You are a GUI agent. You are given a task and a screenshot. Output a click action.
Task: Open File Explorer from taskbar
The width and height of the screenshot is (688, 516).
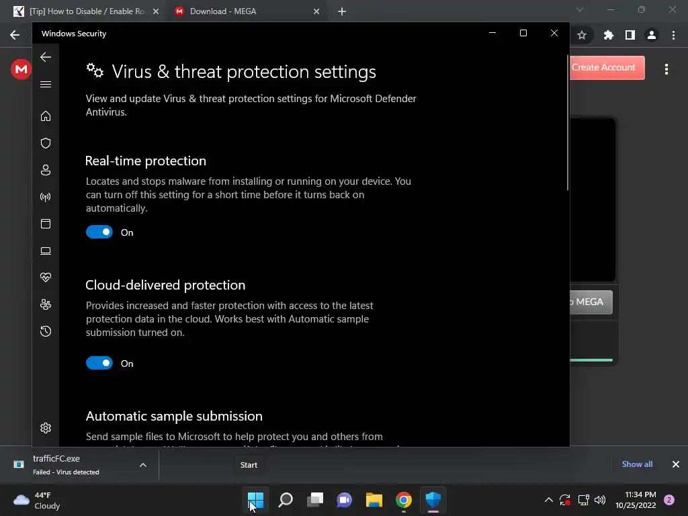(374, 500)
